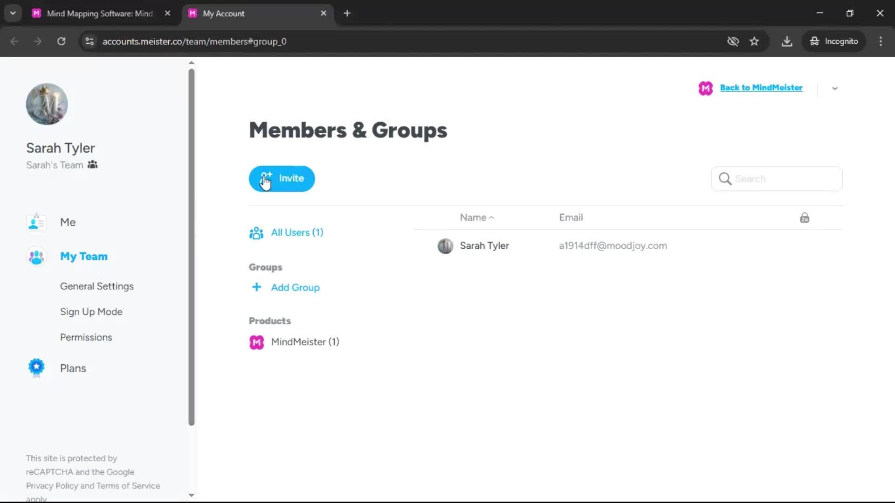Switch to the Mind Mapping Software tab
The width and height of the screenshot is (895, 503).
click(x=100, y=14)
